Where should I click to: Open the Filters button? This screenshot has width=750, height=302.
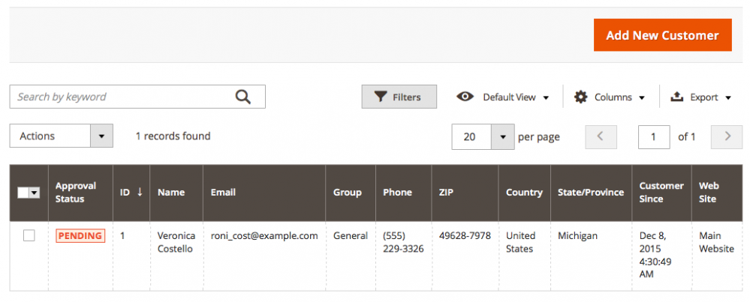click(399, 97)
